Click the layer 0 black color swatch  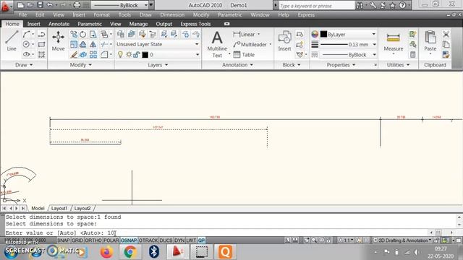pyautogui.click(x=145, y=55)
